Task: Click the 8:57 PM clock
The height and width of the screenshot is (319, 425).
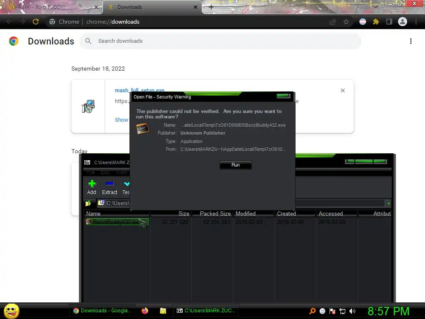Action: (x=388, y=311)
